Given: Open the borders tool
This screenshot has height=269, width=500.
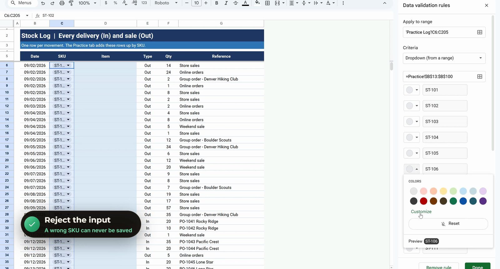Looking at the screenshot, I should [267, 3].
